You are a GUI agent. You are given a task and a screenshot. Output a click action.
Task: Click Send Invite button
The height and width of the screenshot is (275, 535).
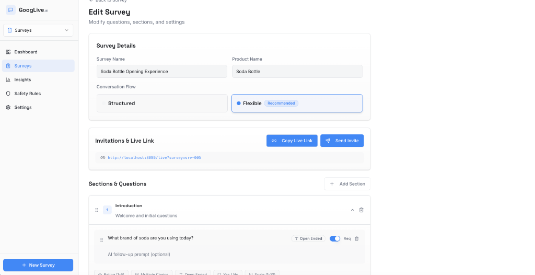342,141
